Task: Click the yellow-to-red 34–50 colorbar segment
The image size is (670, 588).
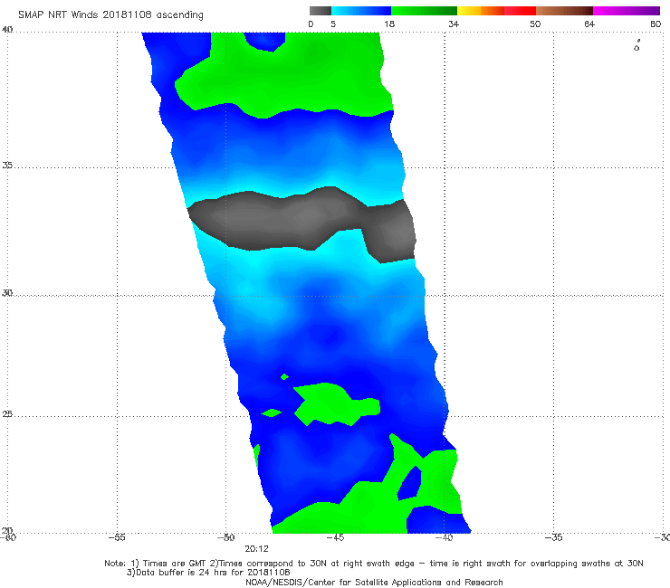Action: 496,11
